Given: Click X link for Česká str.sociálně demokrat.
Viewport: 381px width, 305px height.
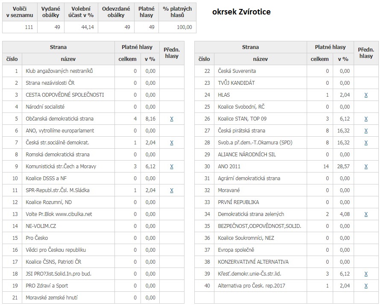Looking at the screenshot, I should (172, 143).
